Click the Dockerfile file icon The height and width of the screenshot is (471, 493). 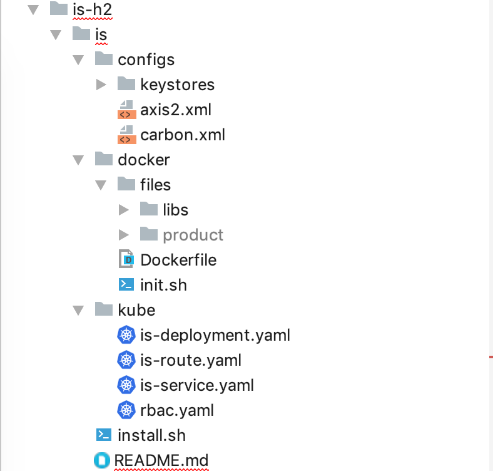tap(126, 260)
